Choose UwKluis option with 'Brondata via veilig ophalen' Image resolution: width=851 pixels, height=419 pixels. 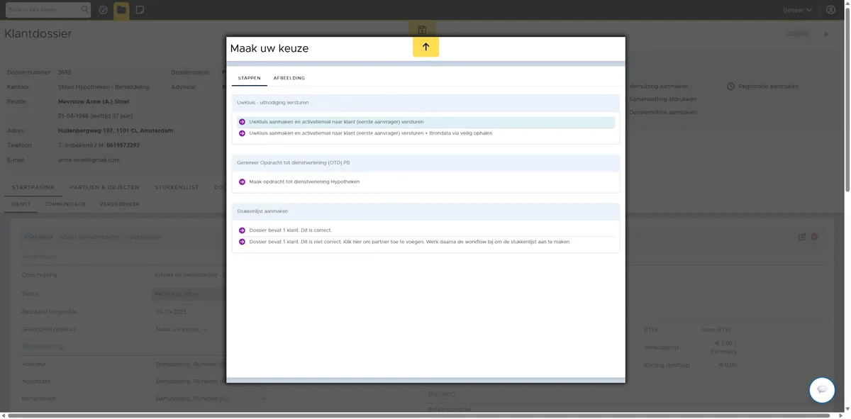pos(425,133)
